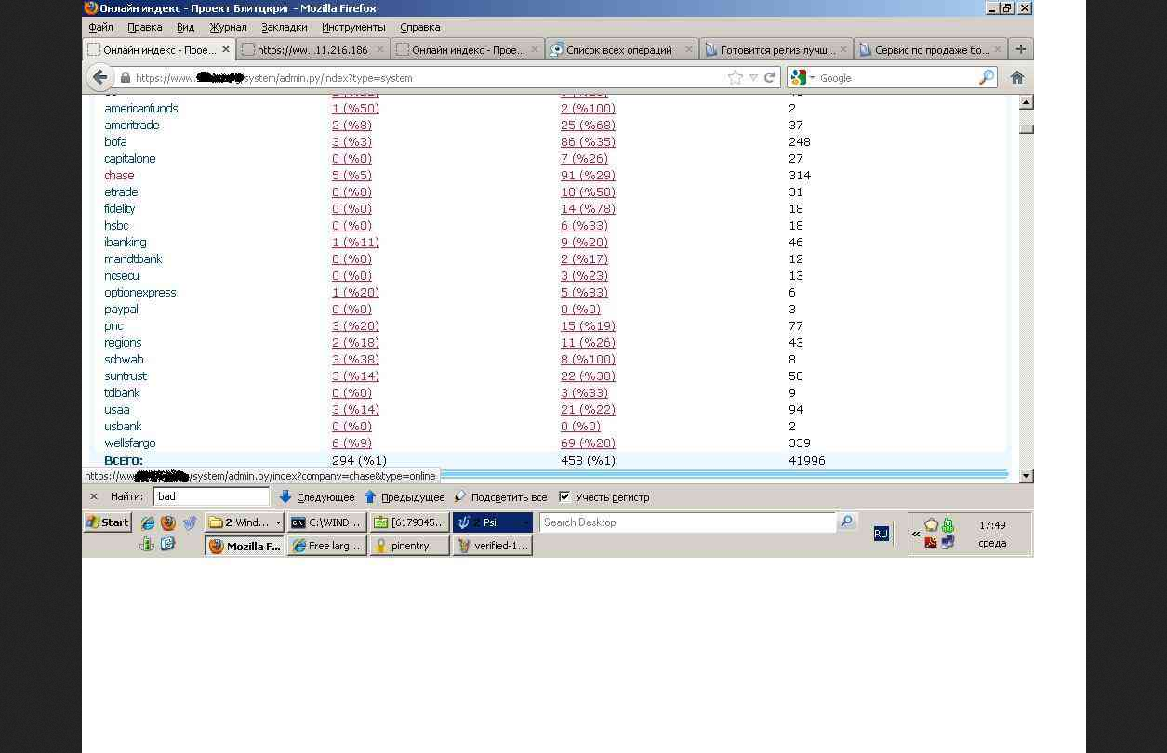The width and height of the screenshot is (1167, 753).
Task: Click the find text field containing 'bad'
Action: tap(211, 496)
